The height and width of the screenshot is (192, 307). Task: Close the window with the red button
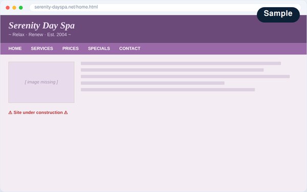tap(8, 8)
